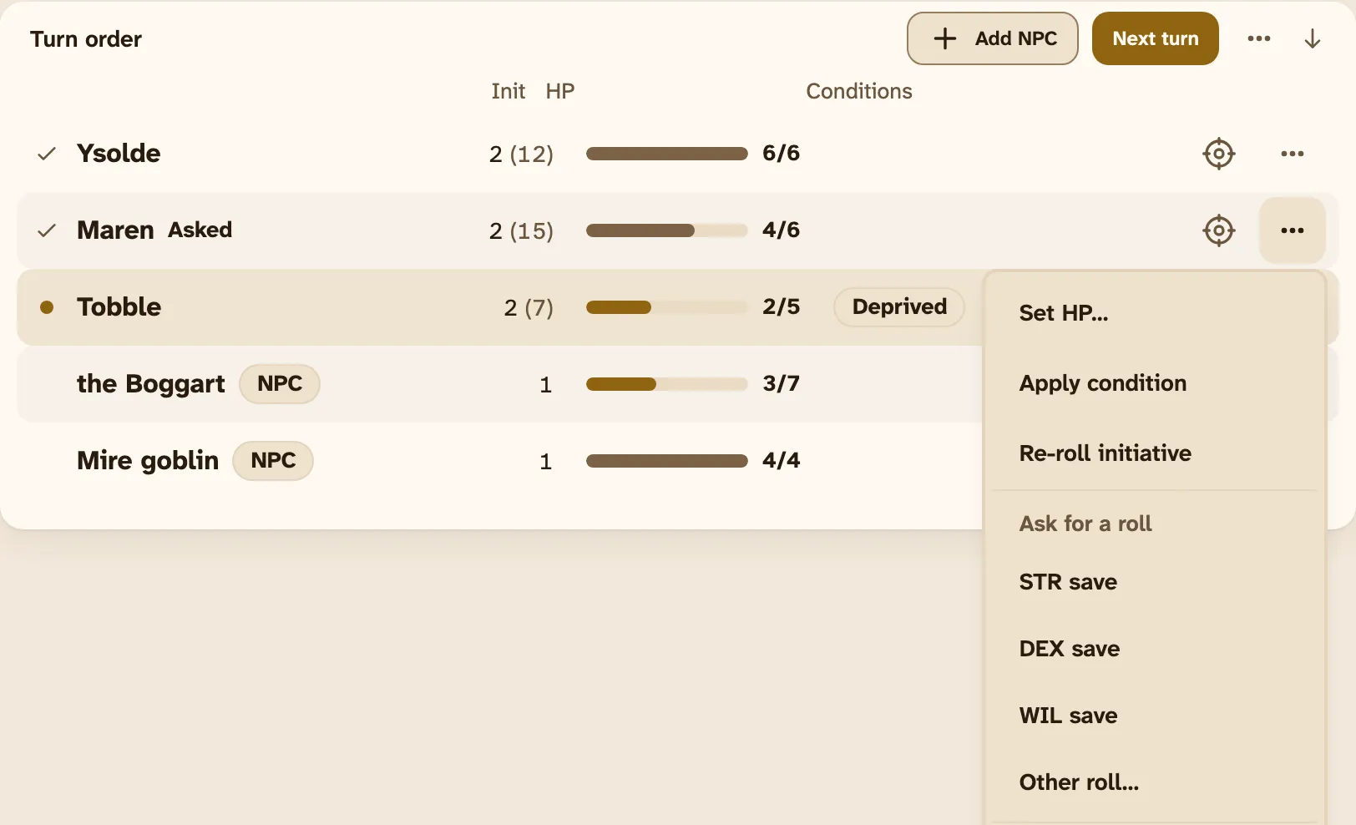Advance to the next turn
Viewport: 1356px width, 825px height.
click(x=1156, y=38)
